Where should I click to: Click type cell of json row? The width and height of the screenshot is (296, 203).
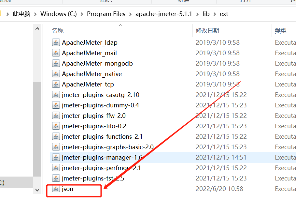point(286,189)
